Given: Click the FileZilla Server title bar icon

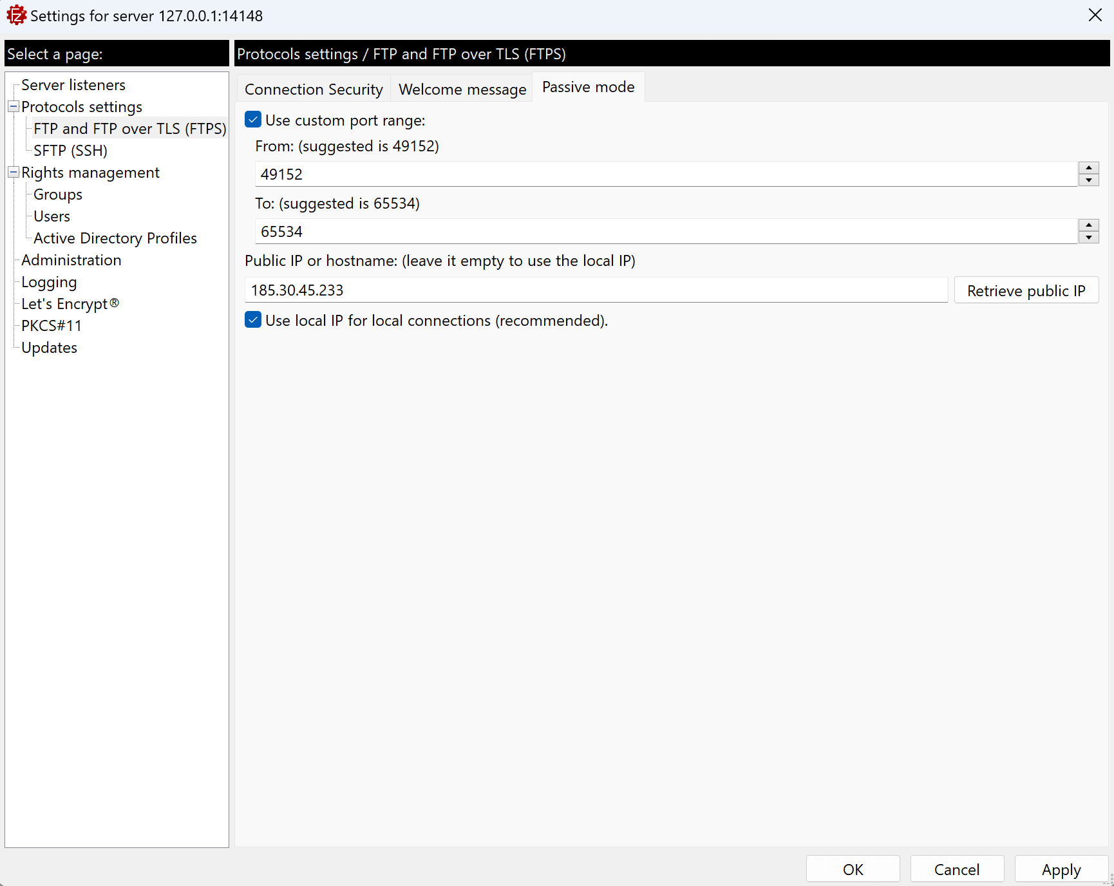Looking at the screenshot, I should 16,15.
